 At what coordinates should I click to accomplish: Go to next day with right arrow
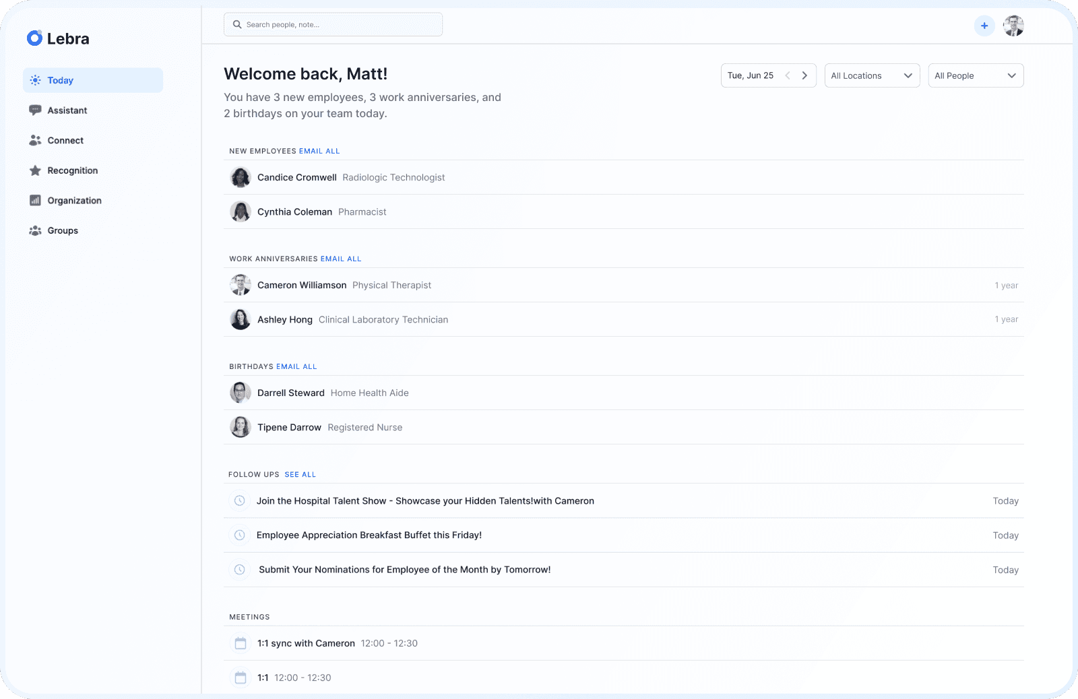[x=804, y=75]
